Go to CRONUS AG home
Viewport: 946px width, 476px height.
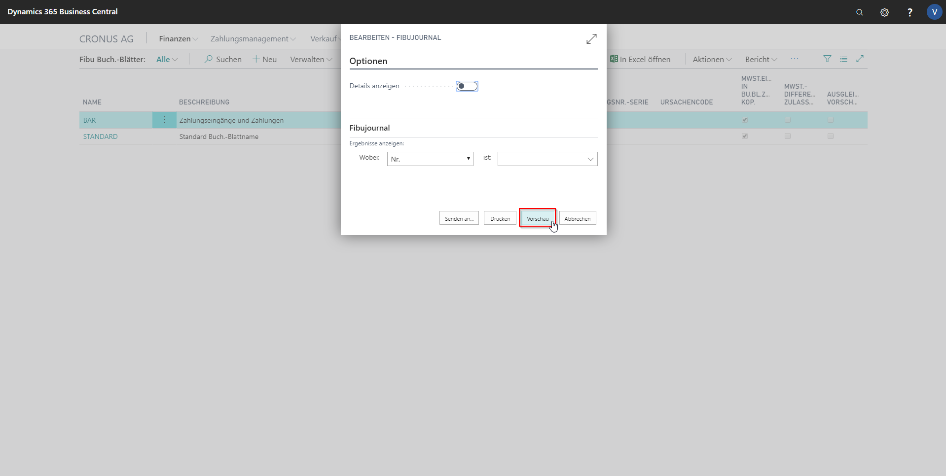tap(107, 39)
